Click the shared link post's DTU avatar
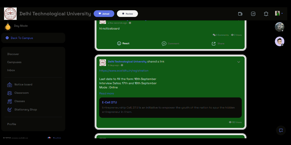Viewport: 291px width, 145px height. (103, 63)
